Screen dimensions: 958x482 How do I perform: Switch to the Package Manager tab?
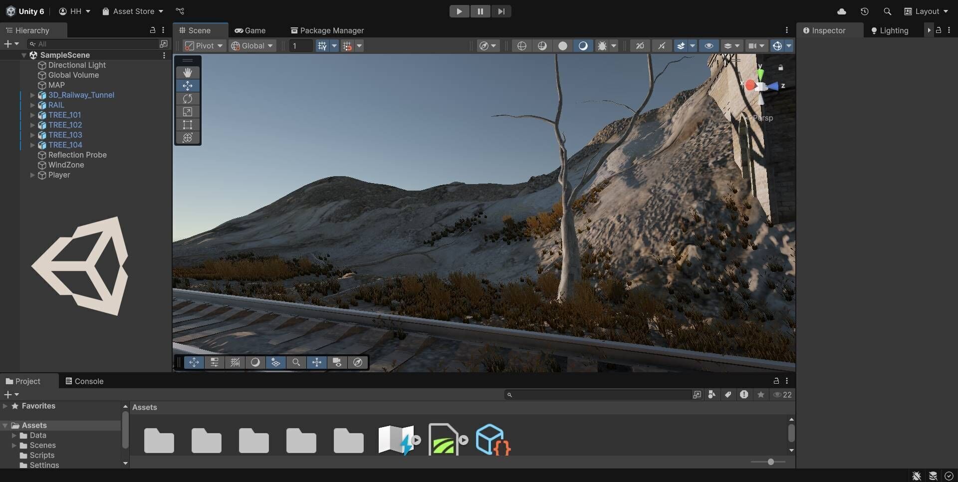tap(327, 30)
